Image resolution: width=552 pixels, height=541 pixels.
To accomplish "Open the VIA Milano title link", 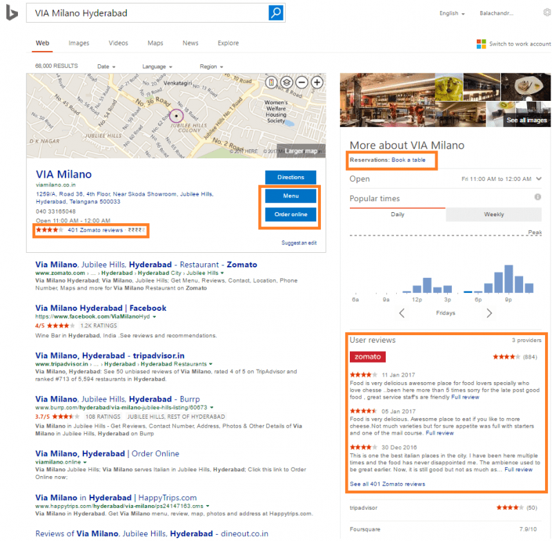I will (63, 174).
